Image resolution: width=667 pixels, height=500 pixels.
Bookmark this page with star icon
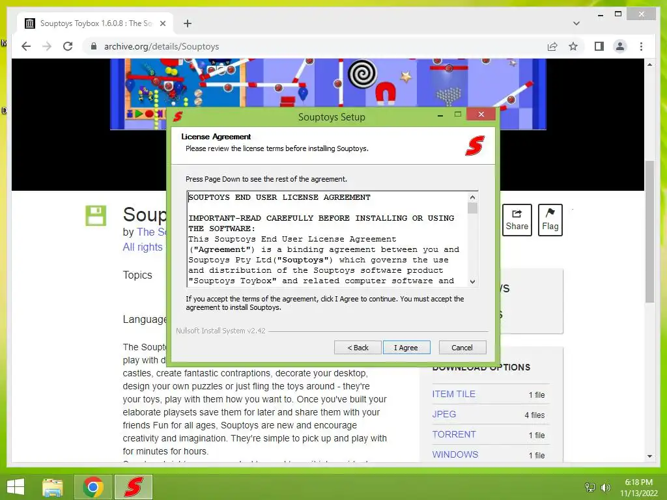[x=573, y=46]
